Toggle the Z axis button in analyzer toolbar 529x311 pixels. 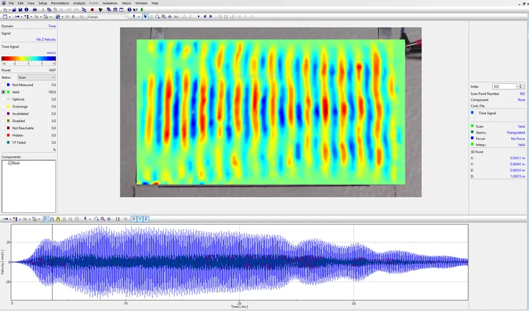pos(146,219)
